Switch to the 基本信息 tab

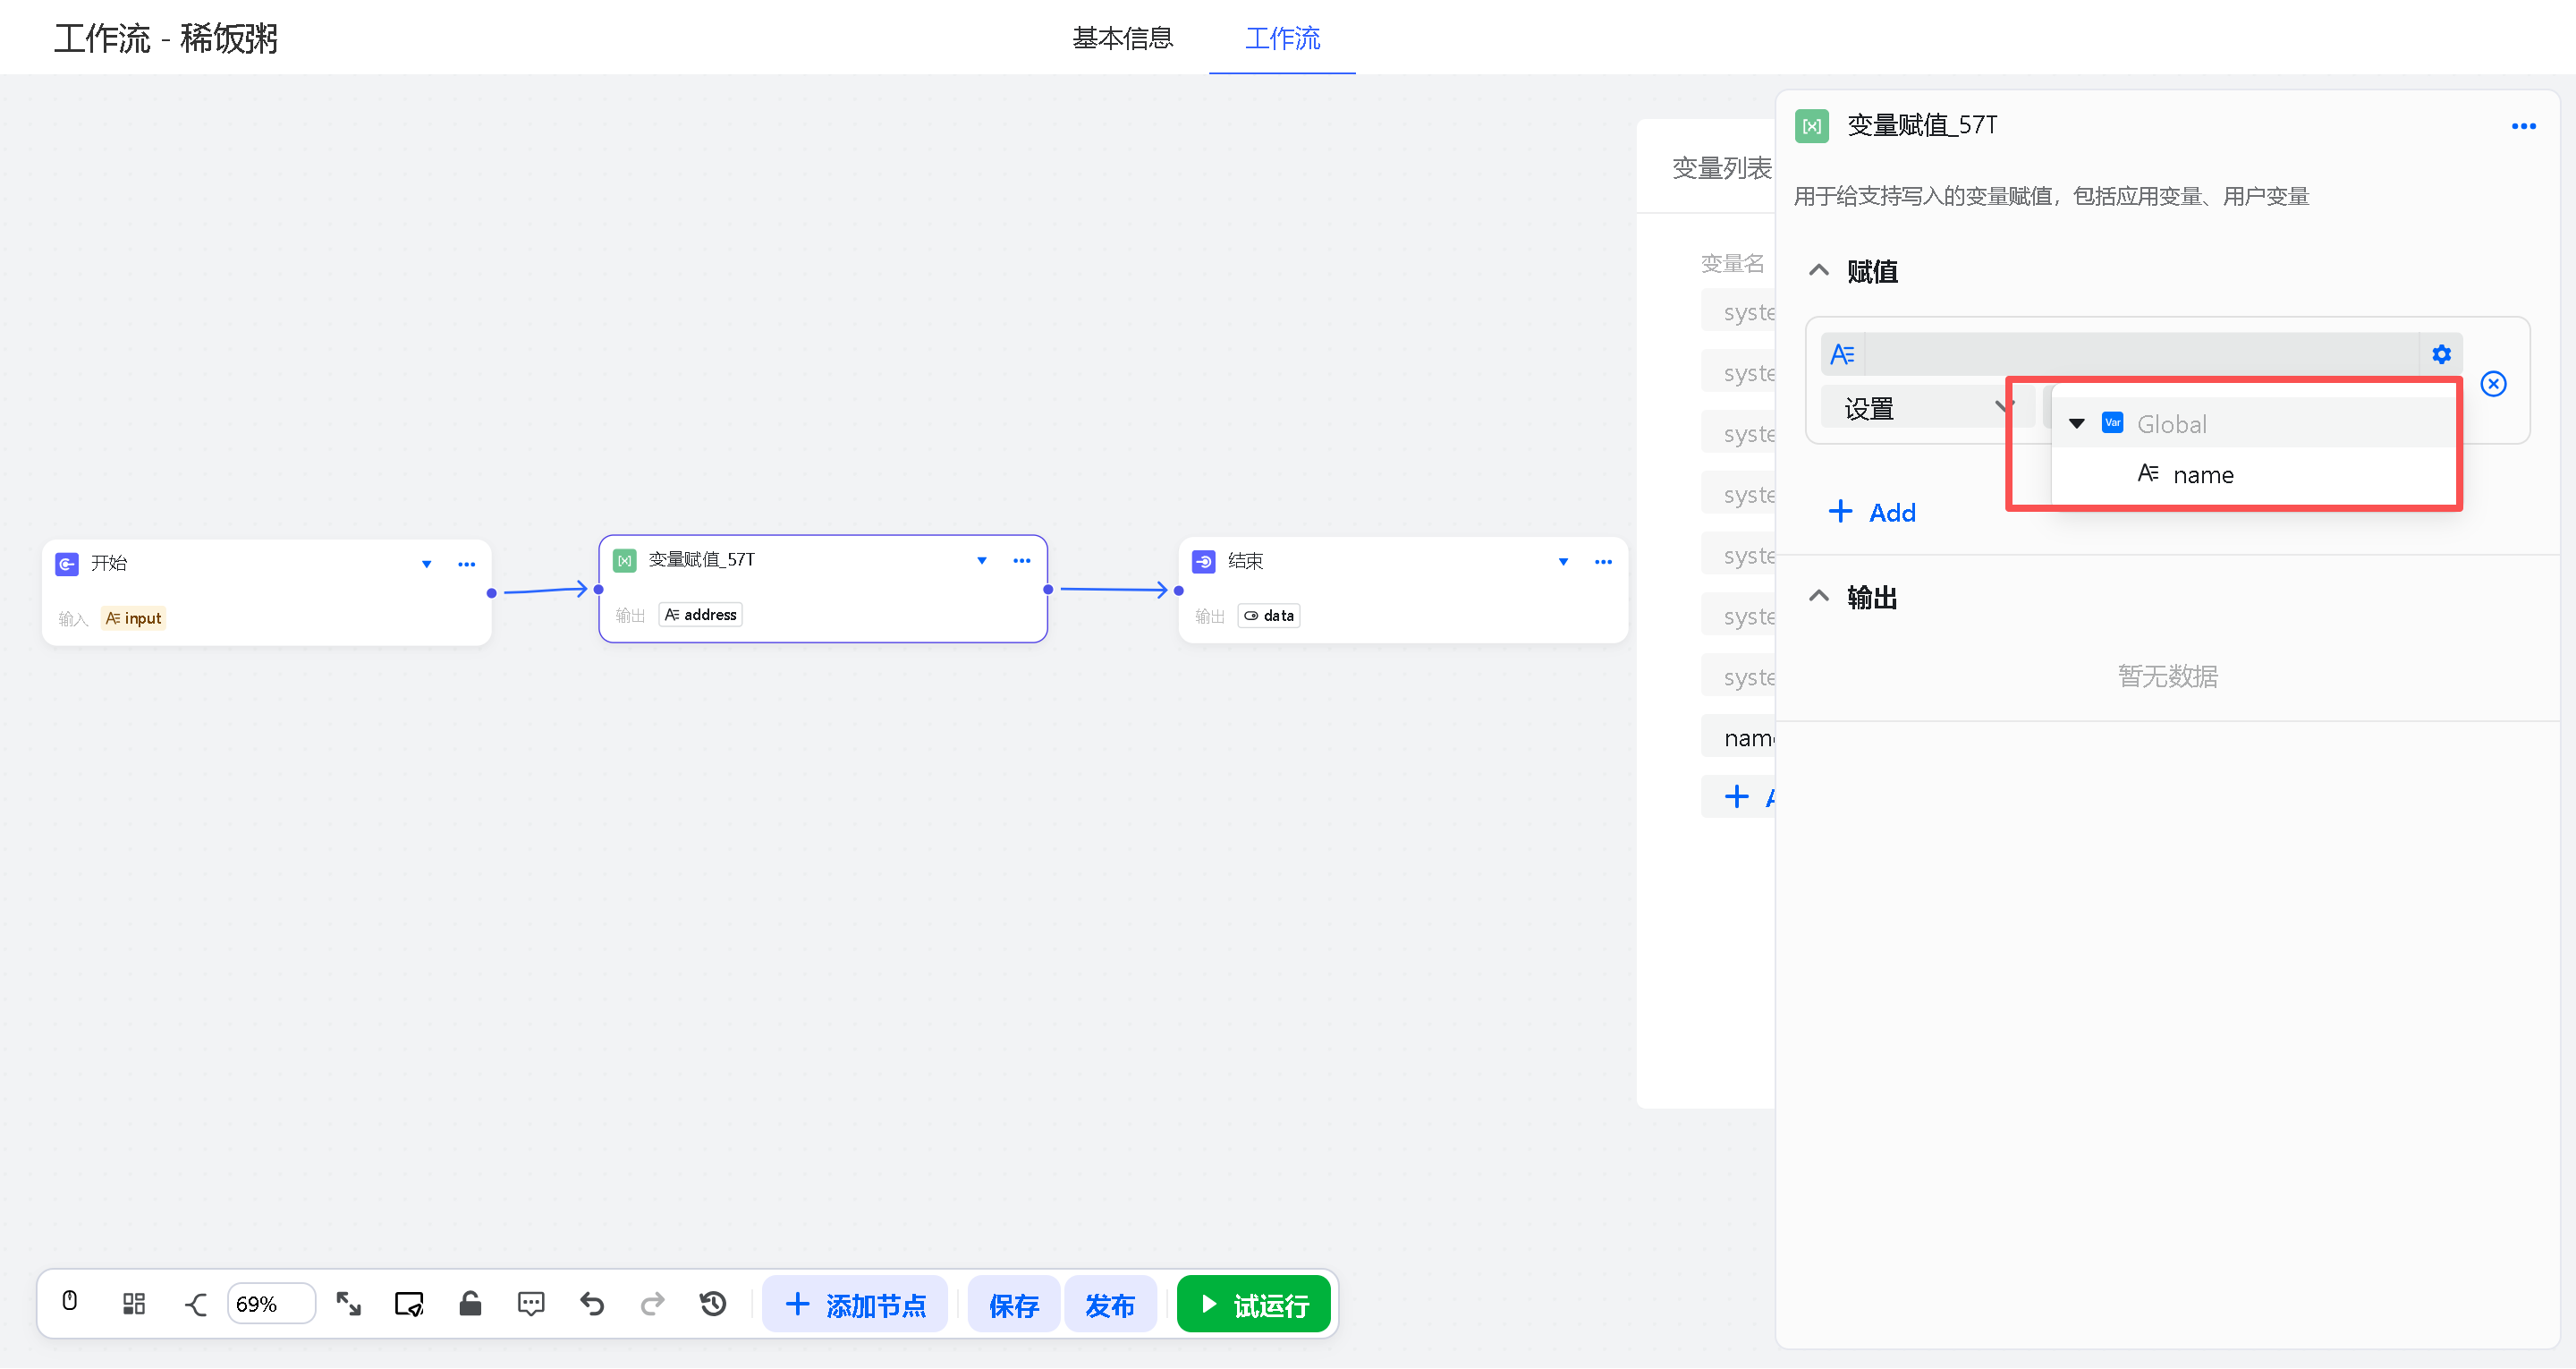(x=1122, y=38)
